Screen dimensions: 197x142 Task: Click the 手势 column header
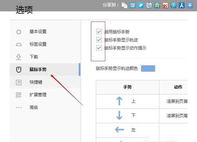coord(127,87)
